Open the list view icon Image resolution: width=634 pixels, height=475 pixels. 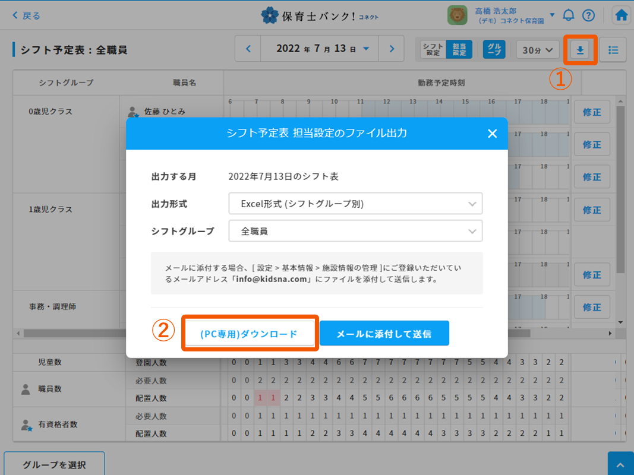[x=613, y=50]
